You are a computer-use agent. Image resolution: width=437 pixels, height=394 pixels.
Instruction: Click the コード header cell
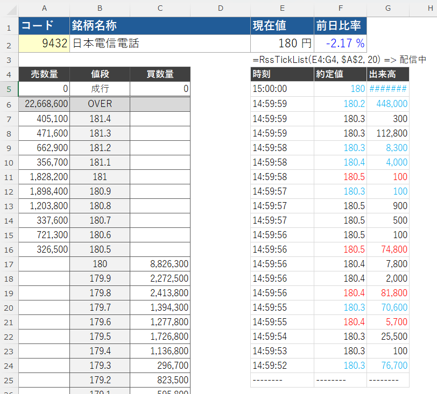coord(44,26)
